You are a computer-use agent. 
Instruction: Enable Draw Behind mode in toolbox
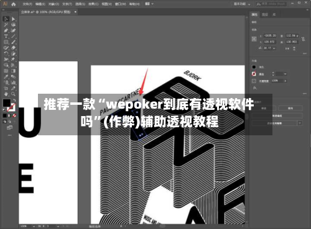pyautogui.click(x=9, y=122)
